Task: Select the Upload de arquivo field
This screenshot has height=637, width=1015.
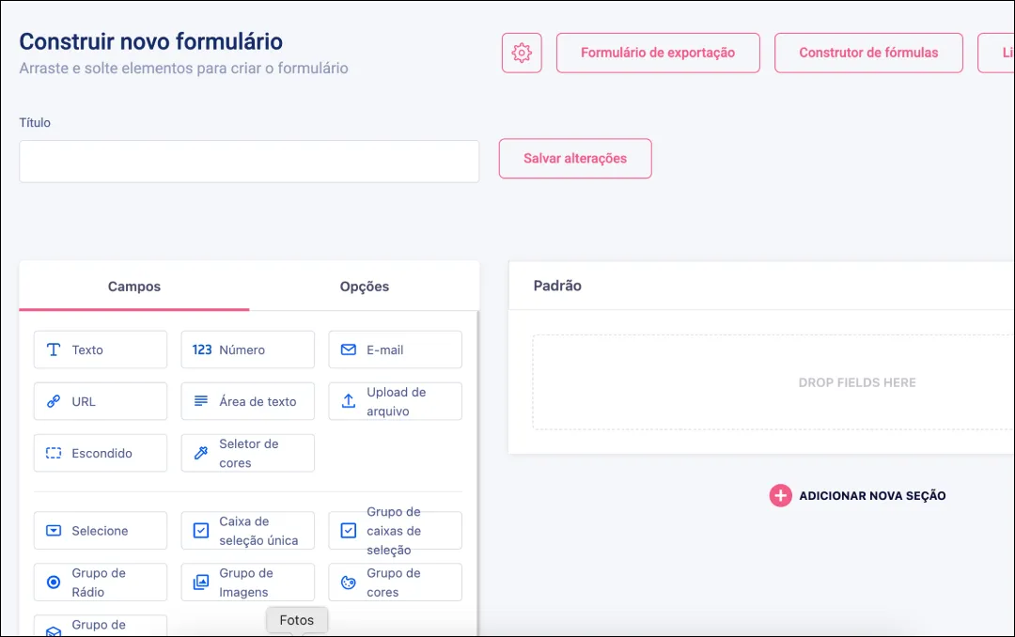Action: tap(395, 401)
